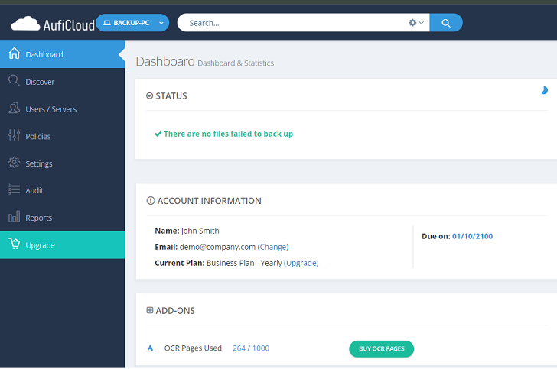Click the Dashboard home icon
The width and height of the screenshot is (557, 369).
15,53
